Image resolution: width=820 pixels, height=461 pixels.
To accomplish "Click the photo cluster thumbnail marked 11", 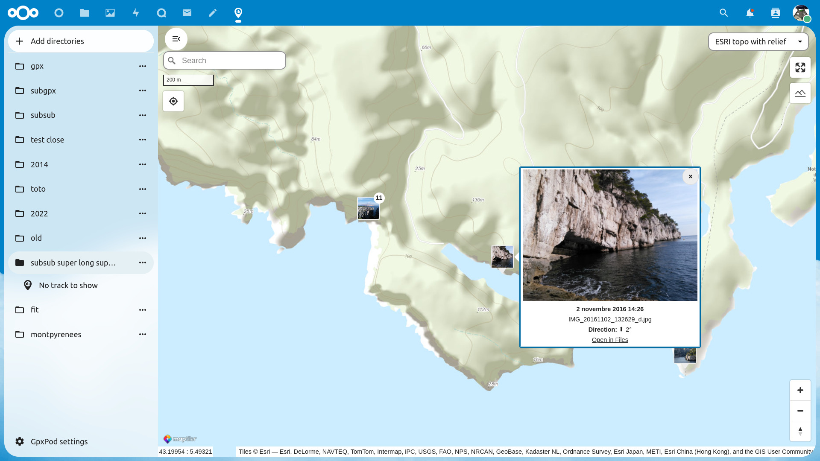I will click(368, 208).
